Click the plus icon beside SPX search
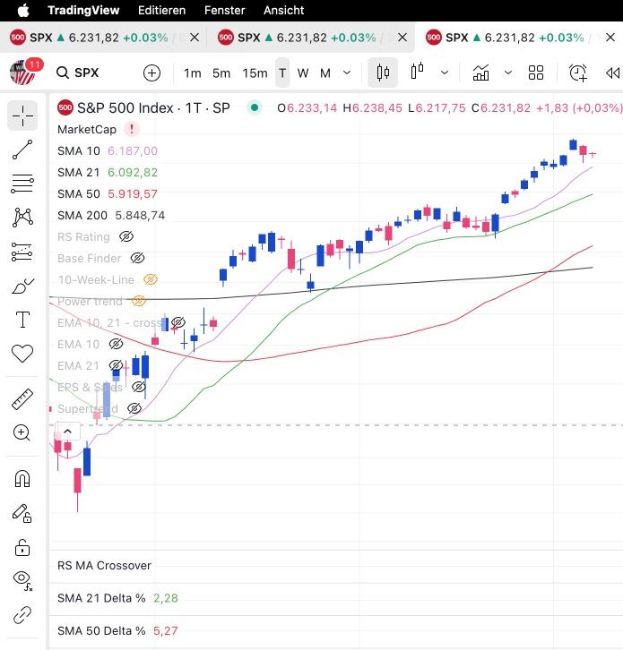623x650 pixels. [x=151, y=73]
